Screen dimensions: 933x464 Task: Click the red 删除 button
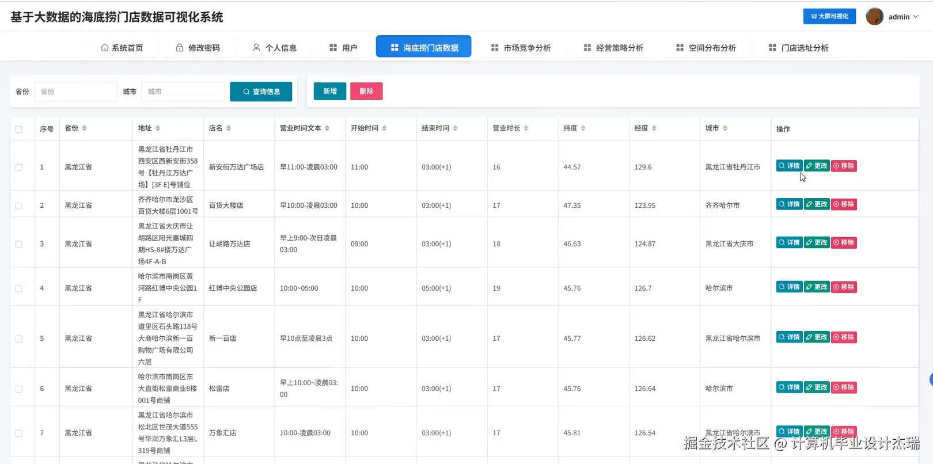click(x=366, y=91)
